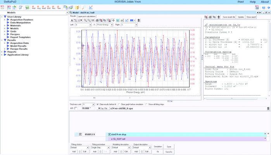Toggle the fit flag box next to thickness 850853.9
Screen dimensions: 271x155
click(80, 134)
